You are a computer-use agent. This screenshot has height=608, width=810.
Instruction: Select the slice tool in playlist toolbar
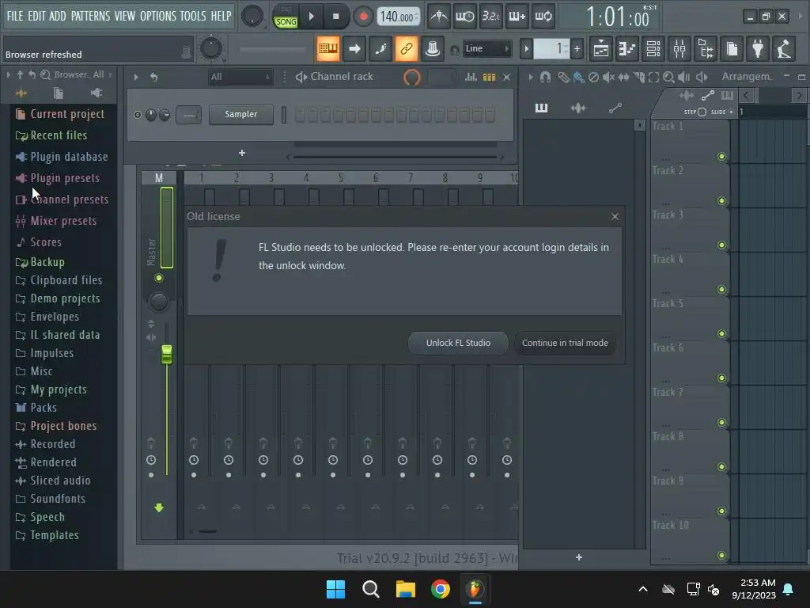[639, 77]
